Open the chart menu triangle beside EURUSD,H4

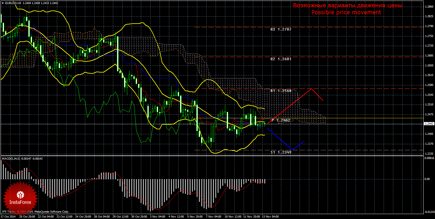tap(2, 3)
